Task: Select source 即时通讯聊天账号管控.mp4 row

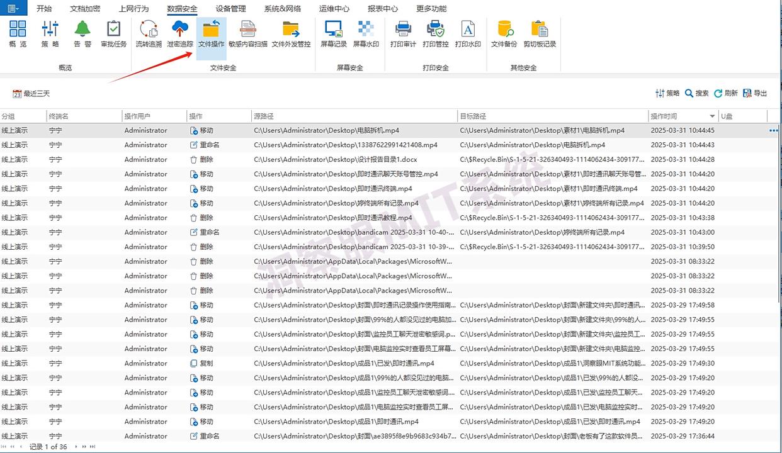Action: tap(390, 174)
